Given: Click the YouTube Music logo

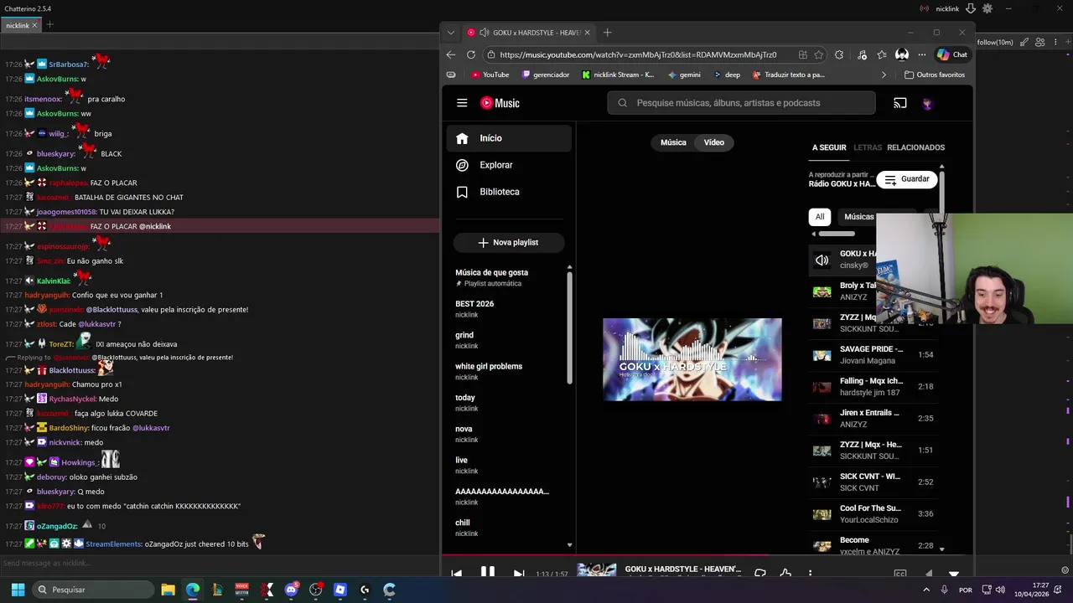Looking at the screenshot, I should (x=500, y=103).
